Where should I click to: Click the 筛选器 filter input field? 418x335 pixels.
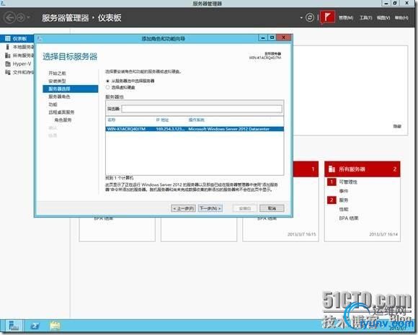(x=202, y=109)
